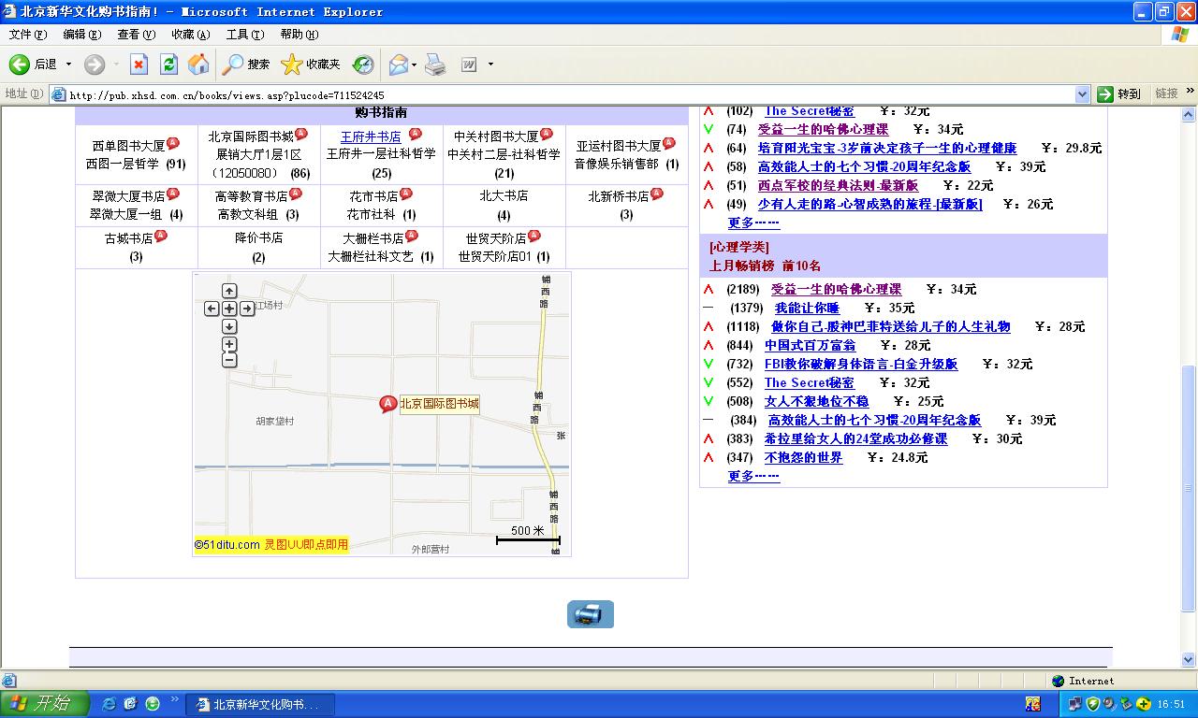Click the 转到 Go button
The height and width of the screenshot is (718, 1198).
tap(1119, 93)
